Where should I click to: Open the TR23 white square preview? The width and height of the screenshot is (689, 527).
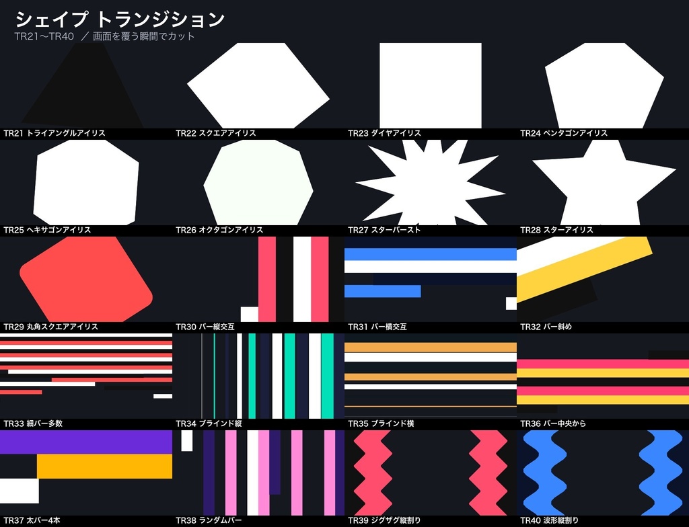coord(431,85)
